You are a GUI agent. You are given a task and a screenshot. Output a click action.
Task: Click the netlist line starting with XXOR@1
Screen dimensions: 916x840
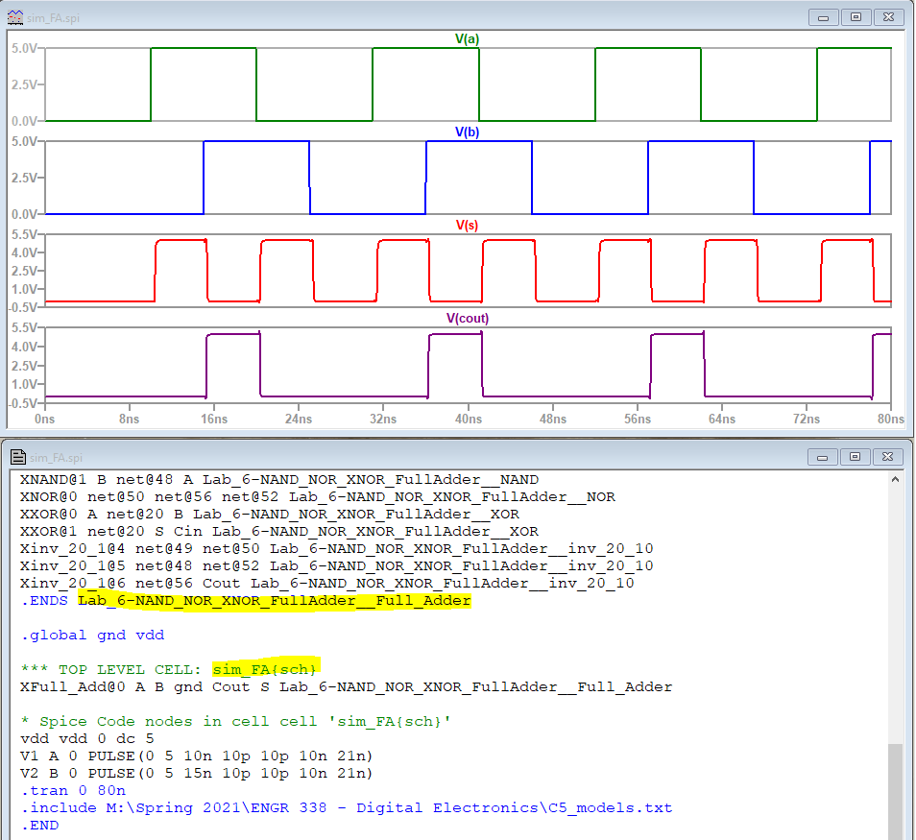coord(279,532)
